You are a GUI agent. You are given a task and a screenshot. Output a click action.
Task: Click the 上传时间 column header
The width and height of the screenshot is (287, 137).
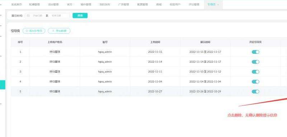tap(155, 42)
